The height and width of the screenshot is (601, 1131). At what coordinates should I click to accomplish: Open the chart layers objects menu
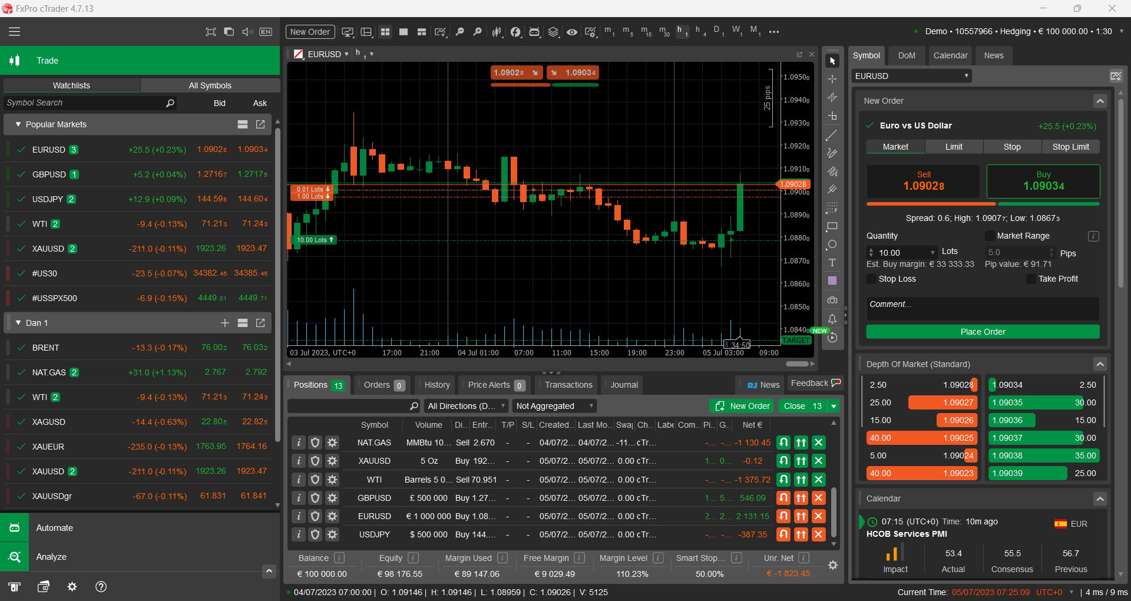(553, 32)
